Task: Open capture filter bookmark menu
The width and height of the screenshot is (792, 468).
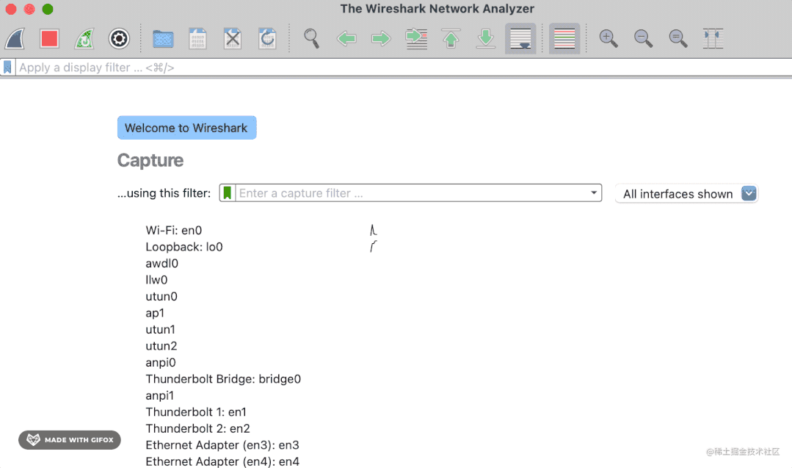Action: click(228, 193)
